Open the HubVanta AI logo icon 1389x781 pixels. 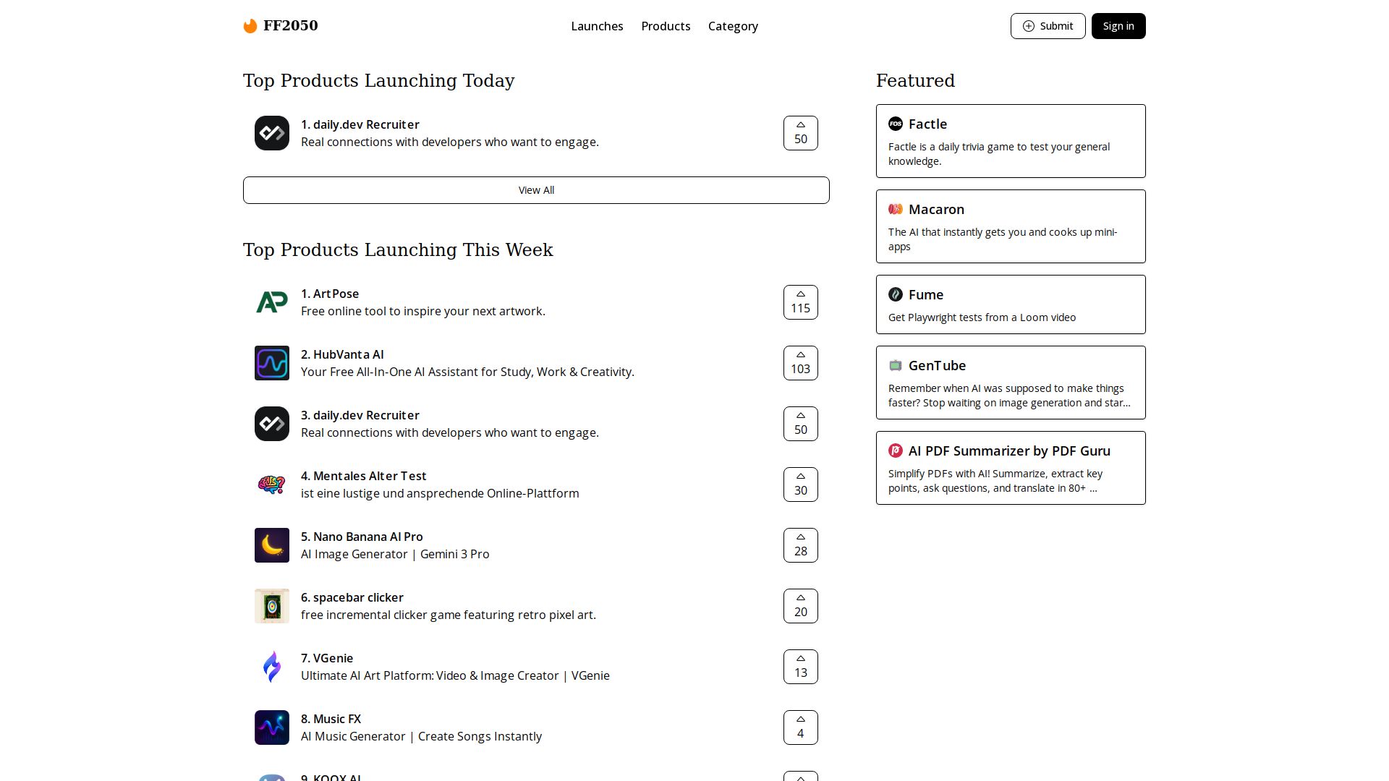pos(272,363)
